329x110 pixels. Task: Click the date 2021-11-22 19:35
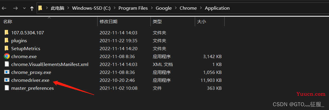[118, 40]
